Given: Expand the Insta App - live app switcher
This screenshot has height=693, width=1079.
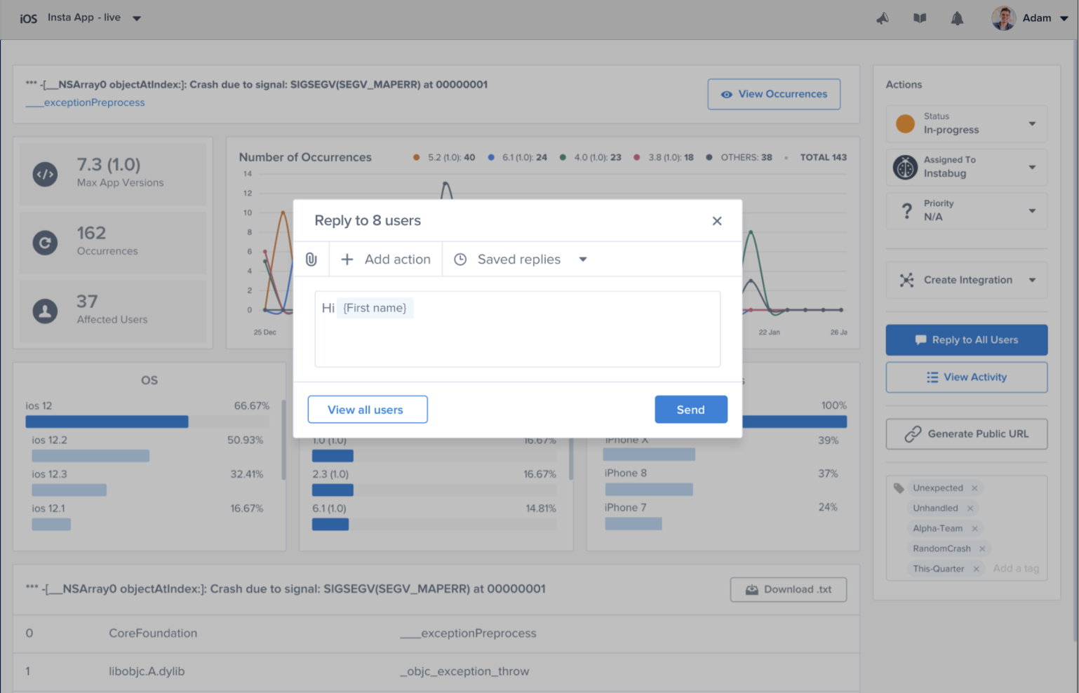Looking at the screenshot, I should click(x=137, y=18).
